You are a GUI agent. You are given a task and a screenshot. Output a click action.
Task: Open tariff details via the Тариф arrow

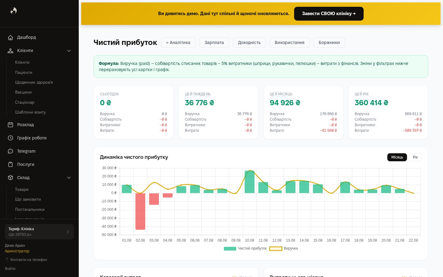click(x=68, y=232)
